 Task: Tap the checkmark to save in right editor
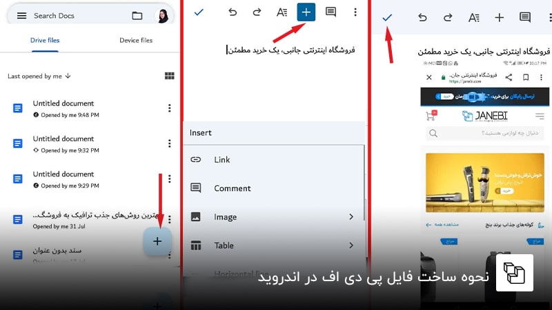click(x=387, y=17)
